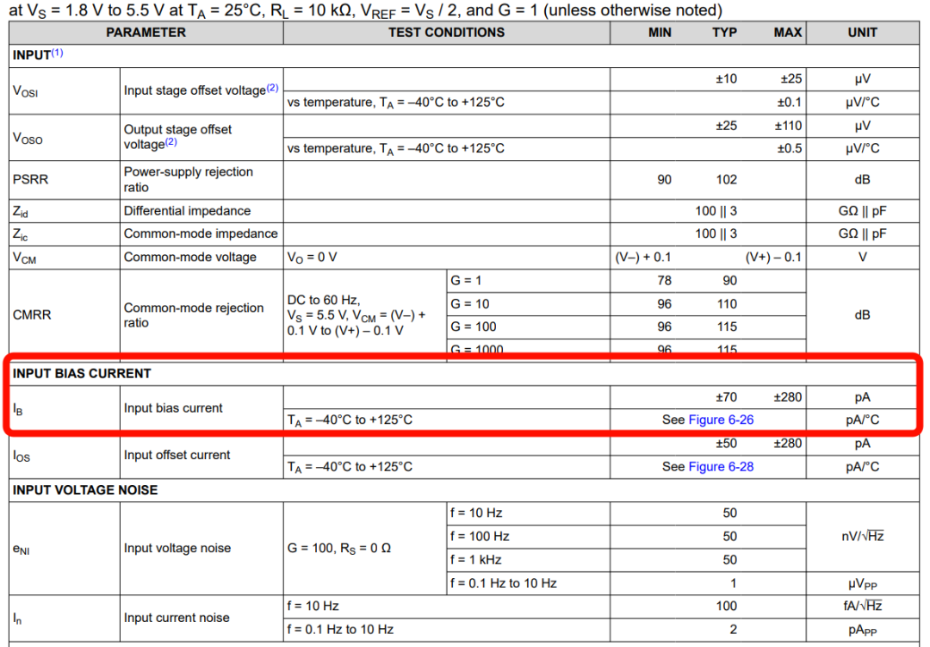Click the '(V+) – 0.1' maximum value
This screenshot has width=930, height=647.
pos(773,257)
